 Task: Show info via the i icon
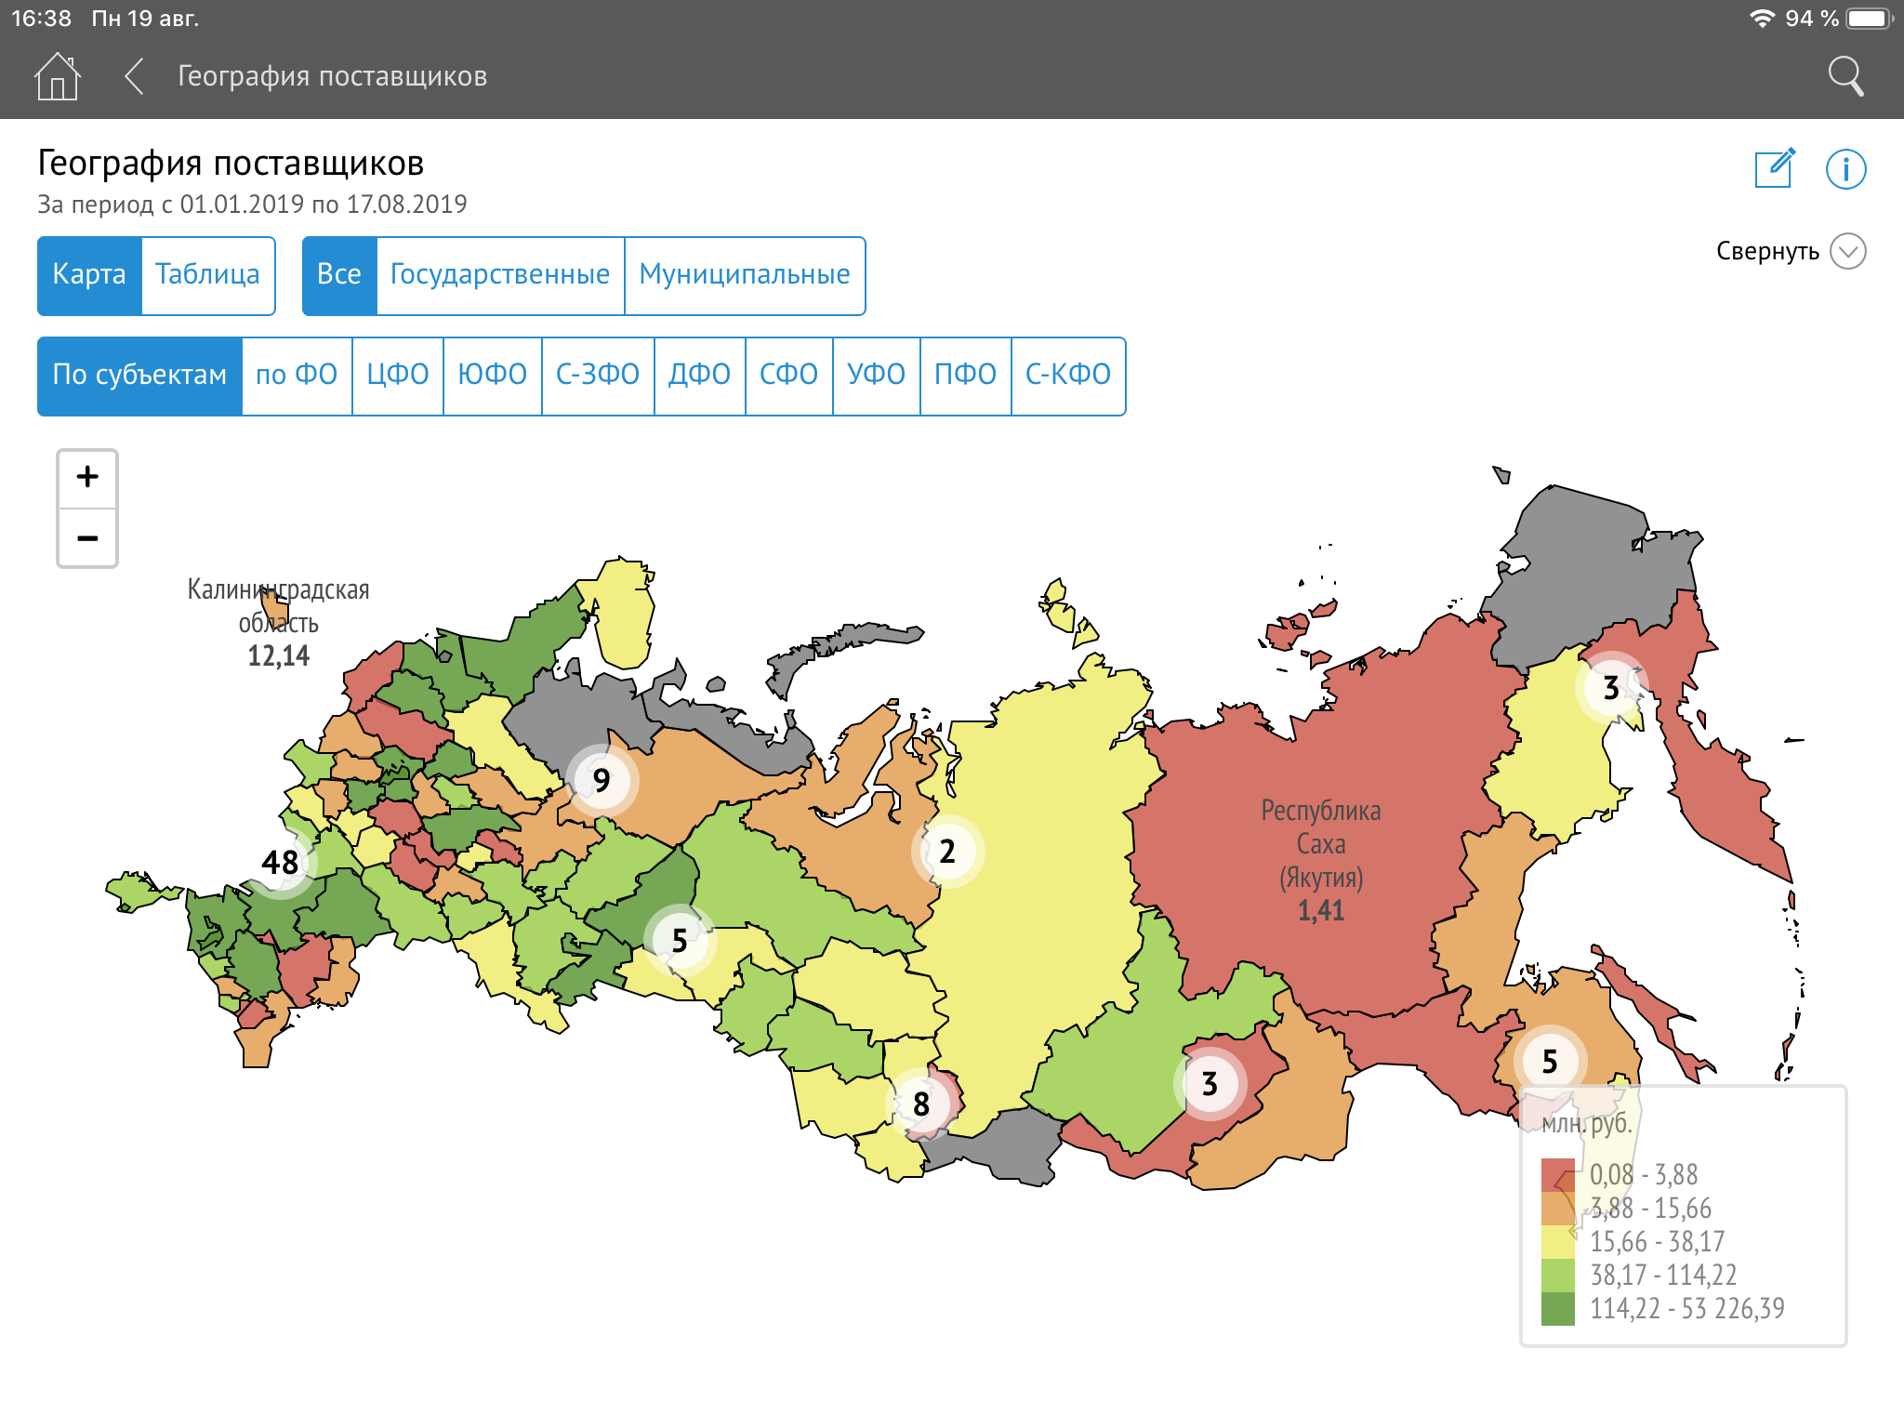pos(1845,169)
